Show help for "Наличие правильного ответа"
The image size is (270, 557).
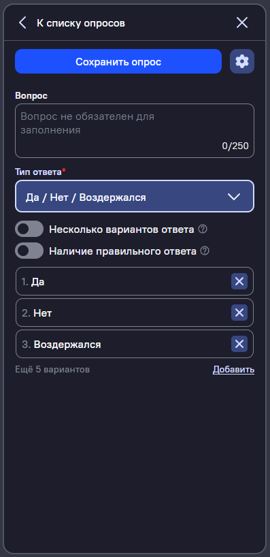pos(205,251)
